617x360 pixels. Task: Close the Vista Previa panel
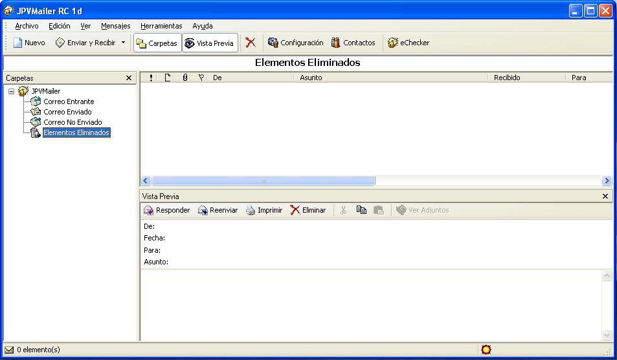coord(605,196)
